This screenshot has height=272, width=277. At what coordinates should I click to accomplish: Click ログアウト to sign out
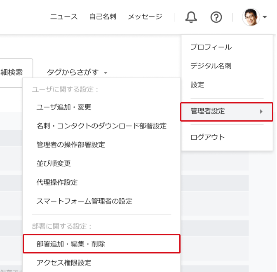pyautogui.click(x=207, y=137)
